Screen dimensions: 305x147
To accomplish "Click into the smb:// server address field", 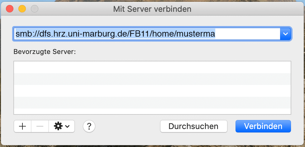I will [x=146, y=34].
